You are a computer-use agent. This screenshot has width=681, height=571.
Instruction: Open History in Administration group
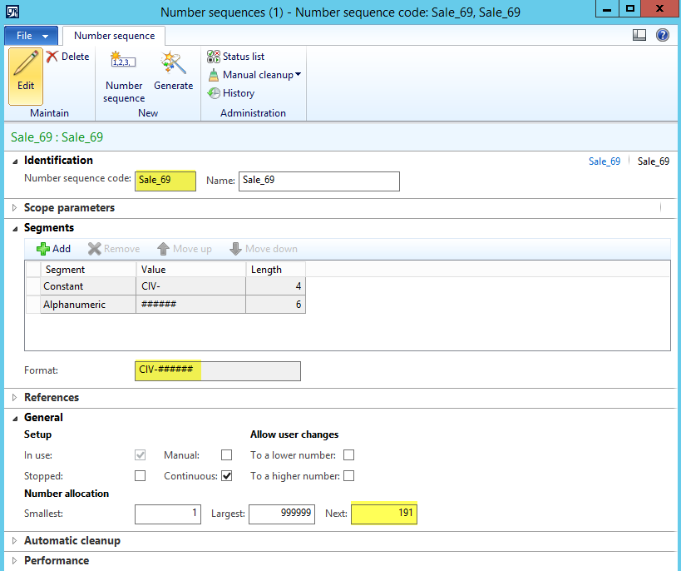click(231, 93)
